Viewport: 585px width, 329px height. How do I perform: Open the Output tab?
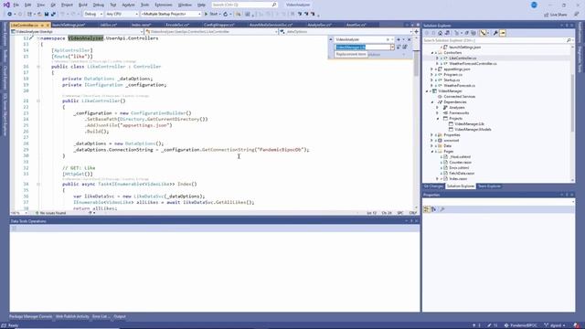120,317
